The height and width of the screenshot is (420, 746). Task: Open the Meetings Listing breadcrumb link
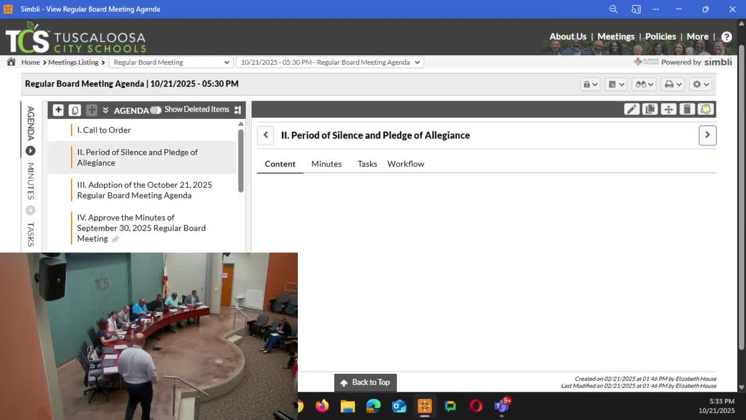coord(73,62)
